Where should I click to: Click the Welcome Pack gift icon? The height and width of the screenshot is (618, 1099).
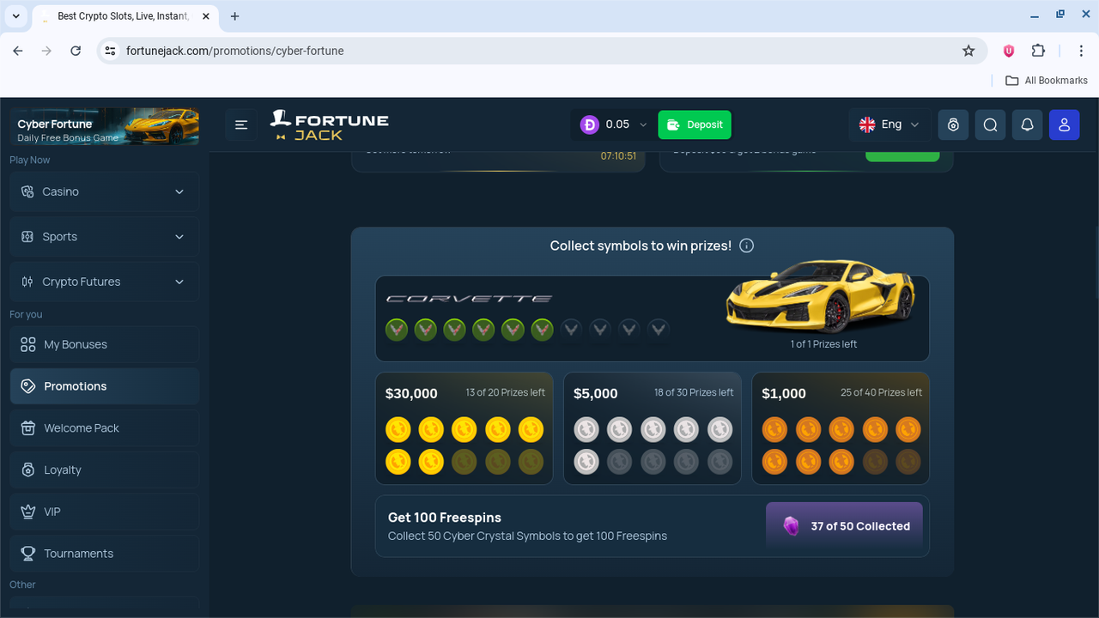point(27,428)
